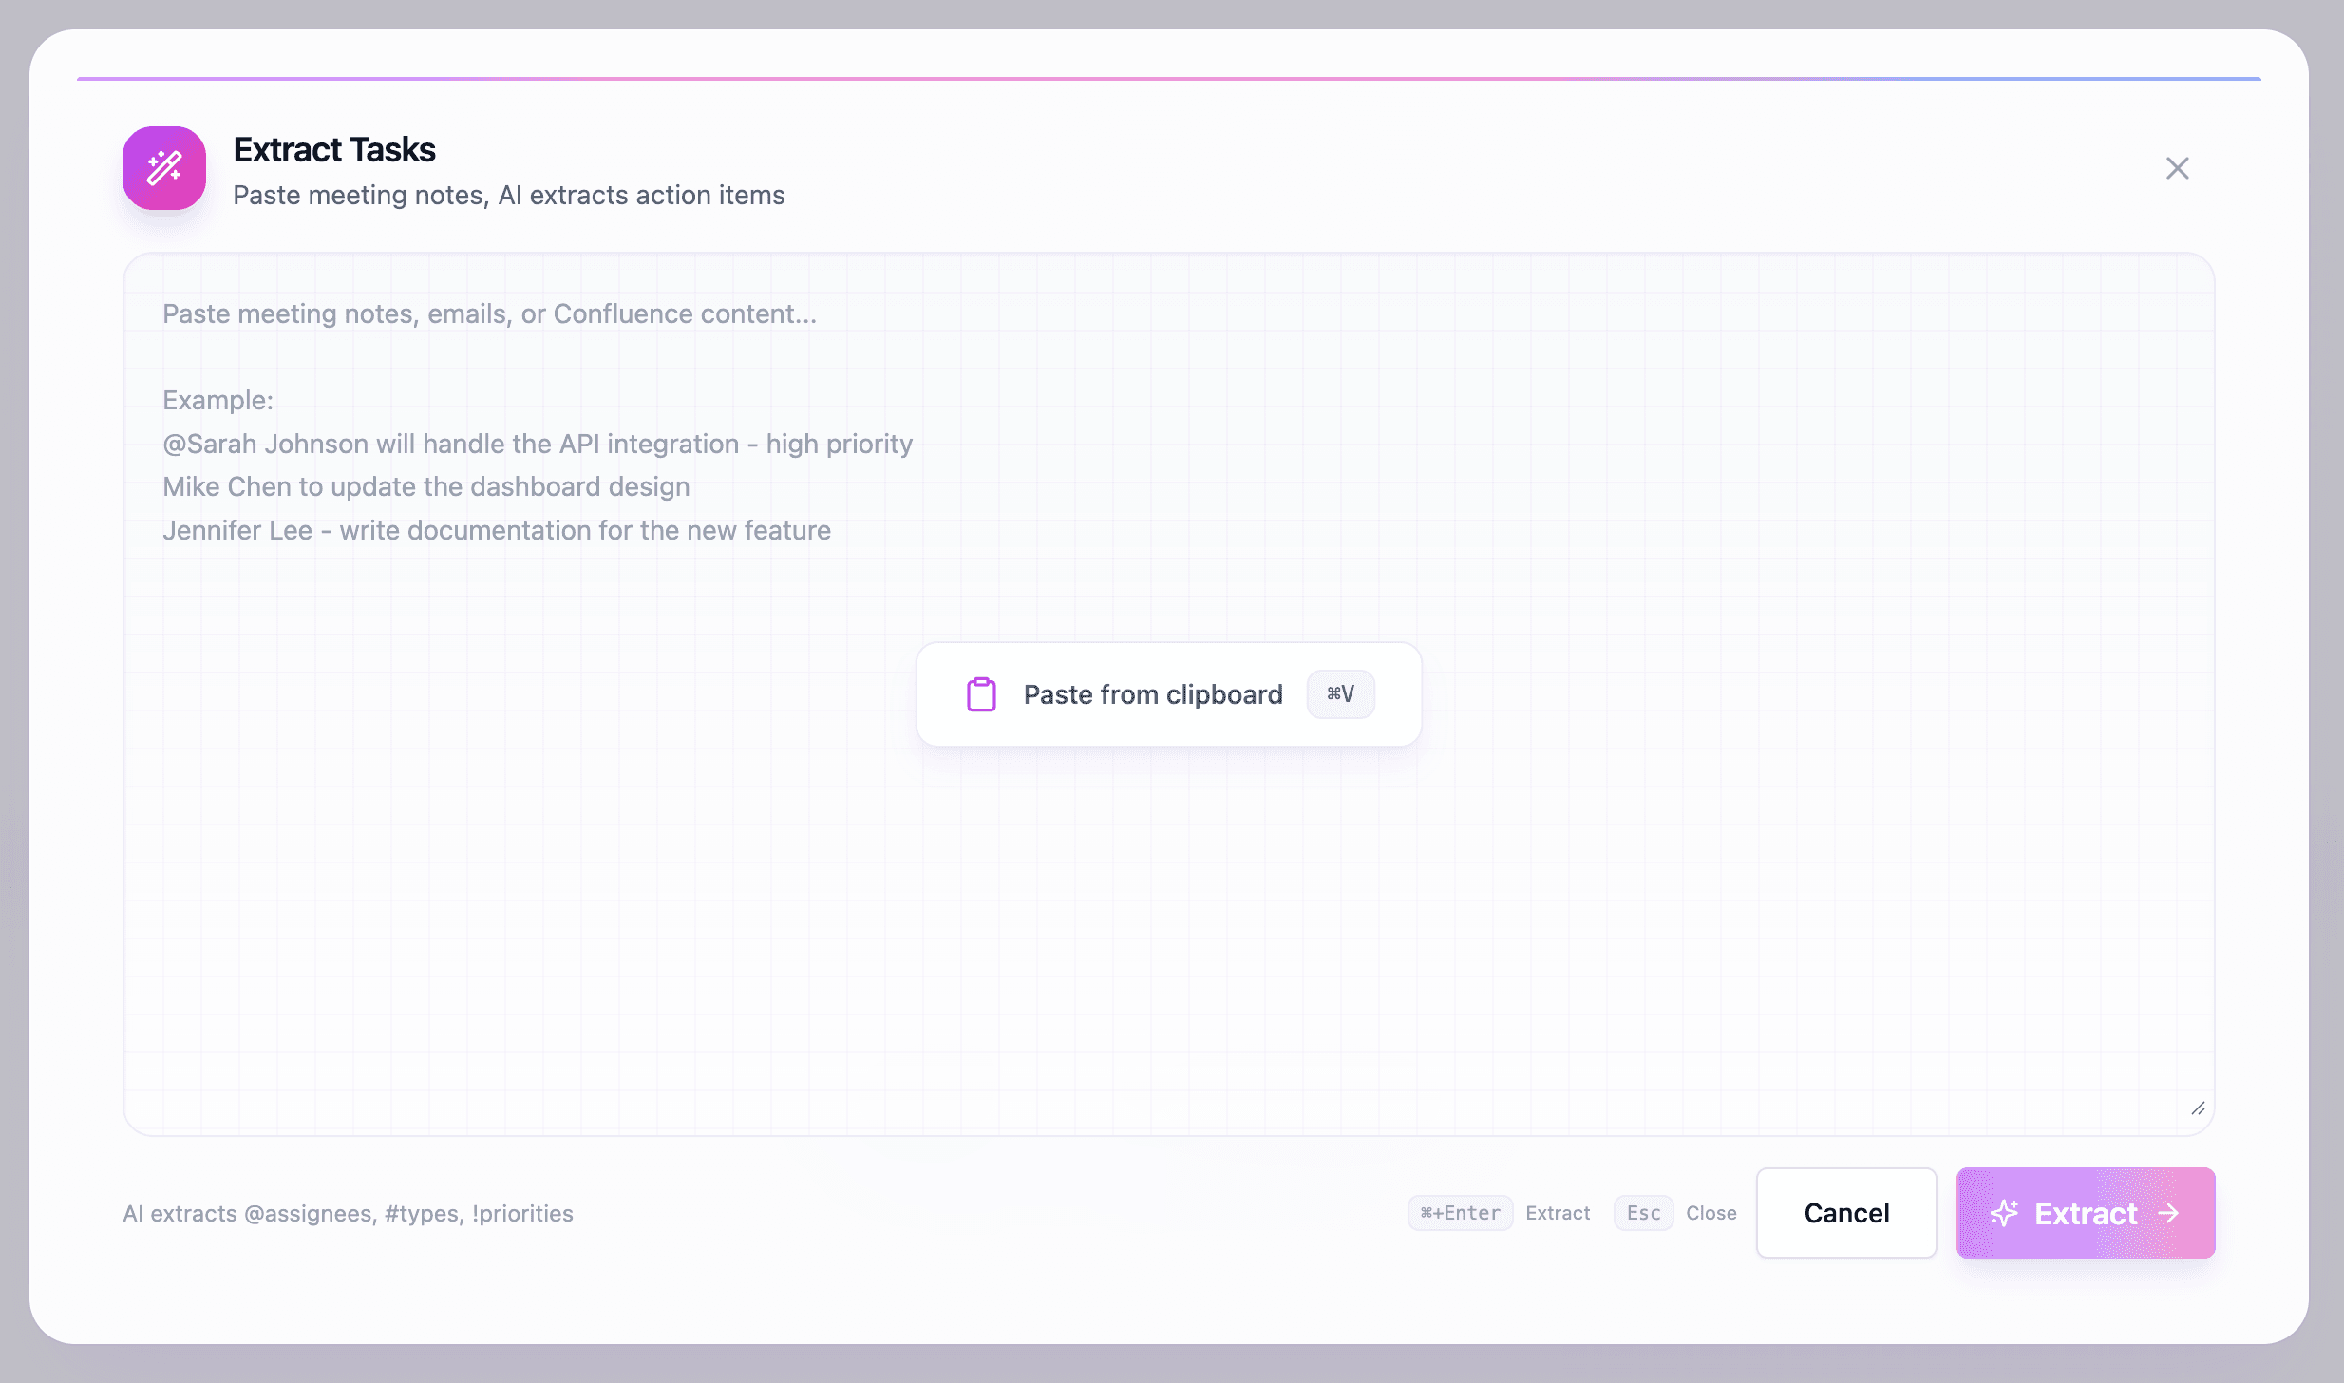This screenshot has height=1383, width=2344.
Task: Click the arrow icon in the Extract button
Action: 2170,1213
